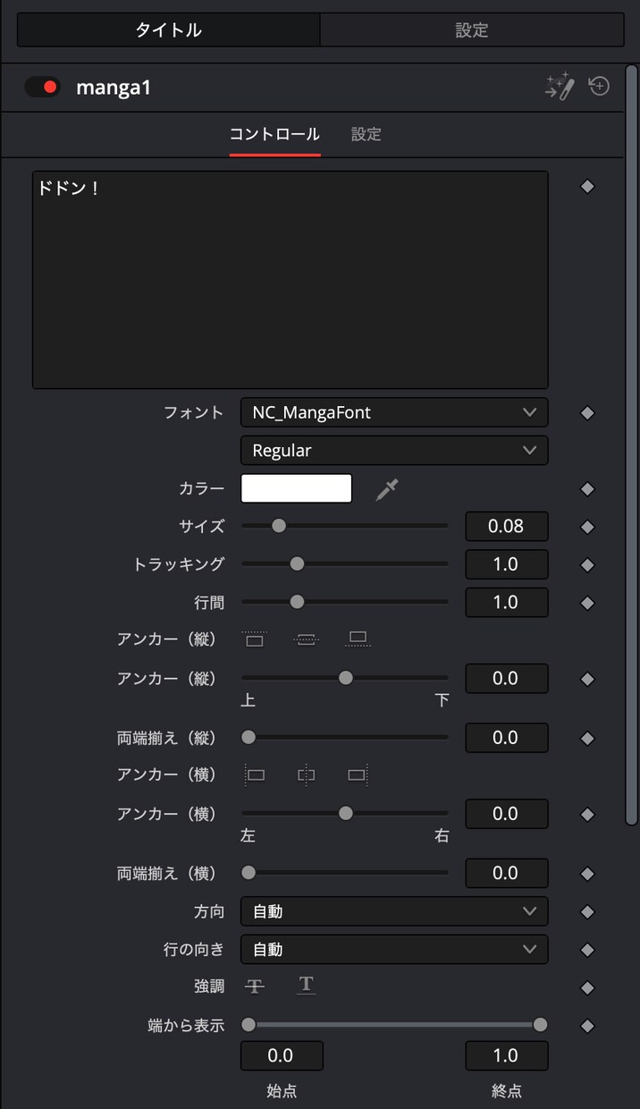Pick a color with the eyedropper
Viewport: 640px width, 1109px height.
[x=387, y=488]
